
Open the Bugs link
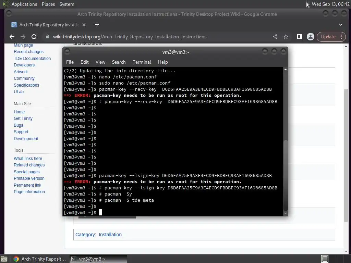coord(19,125)
